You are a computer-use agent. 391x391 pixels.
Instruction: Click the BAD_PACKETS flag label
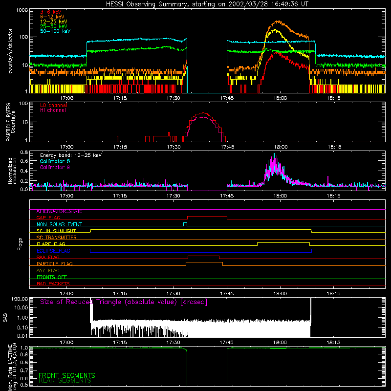(x=53, y=283)
